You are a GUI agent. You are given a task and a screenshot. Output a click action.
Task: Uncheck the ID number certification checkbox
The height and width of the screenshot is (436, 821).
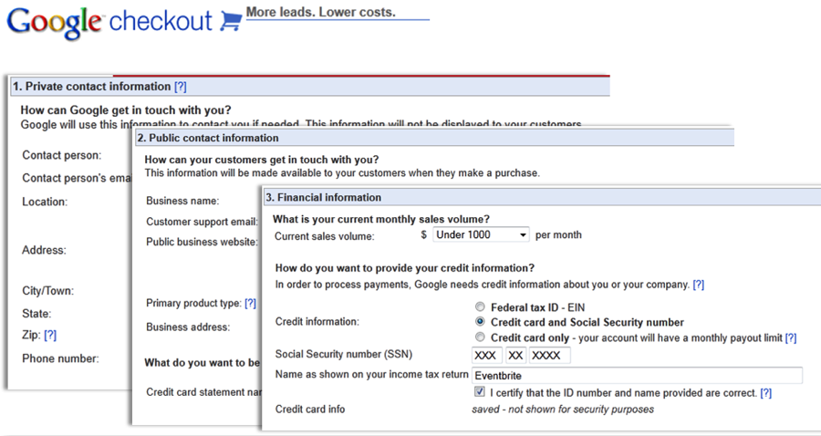tap(479, 391)
